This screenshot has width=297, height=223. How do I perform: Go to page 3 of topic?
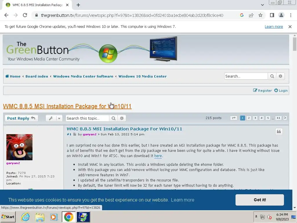[255, 118]
